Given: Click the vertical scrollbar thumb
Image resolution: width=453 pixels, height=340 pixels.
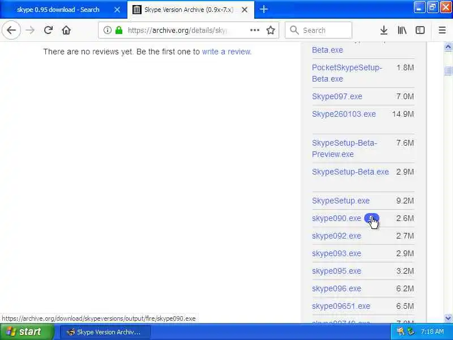Looking at the screenshot, I should (x=448, y=70).
